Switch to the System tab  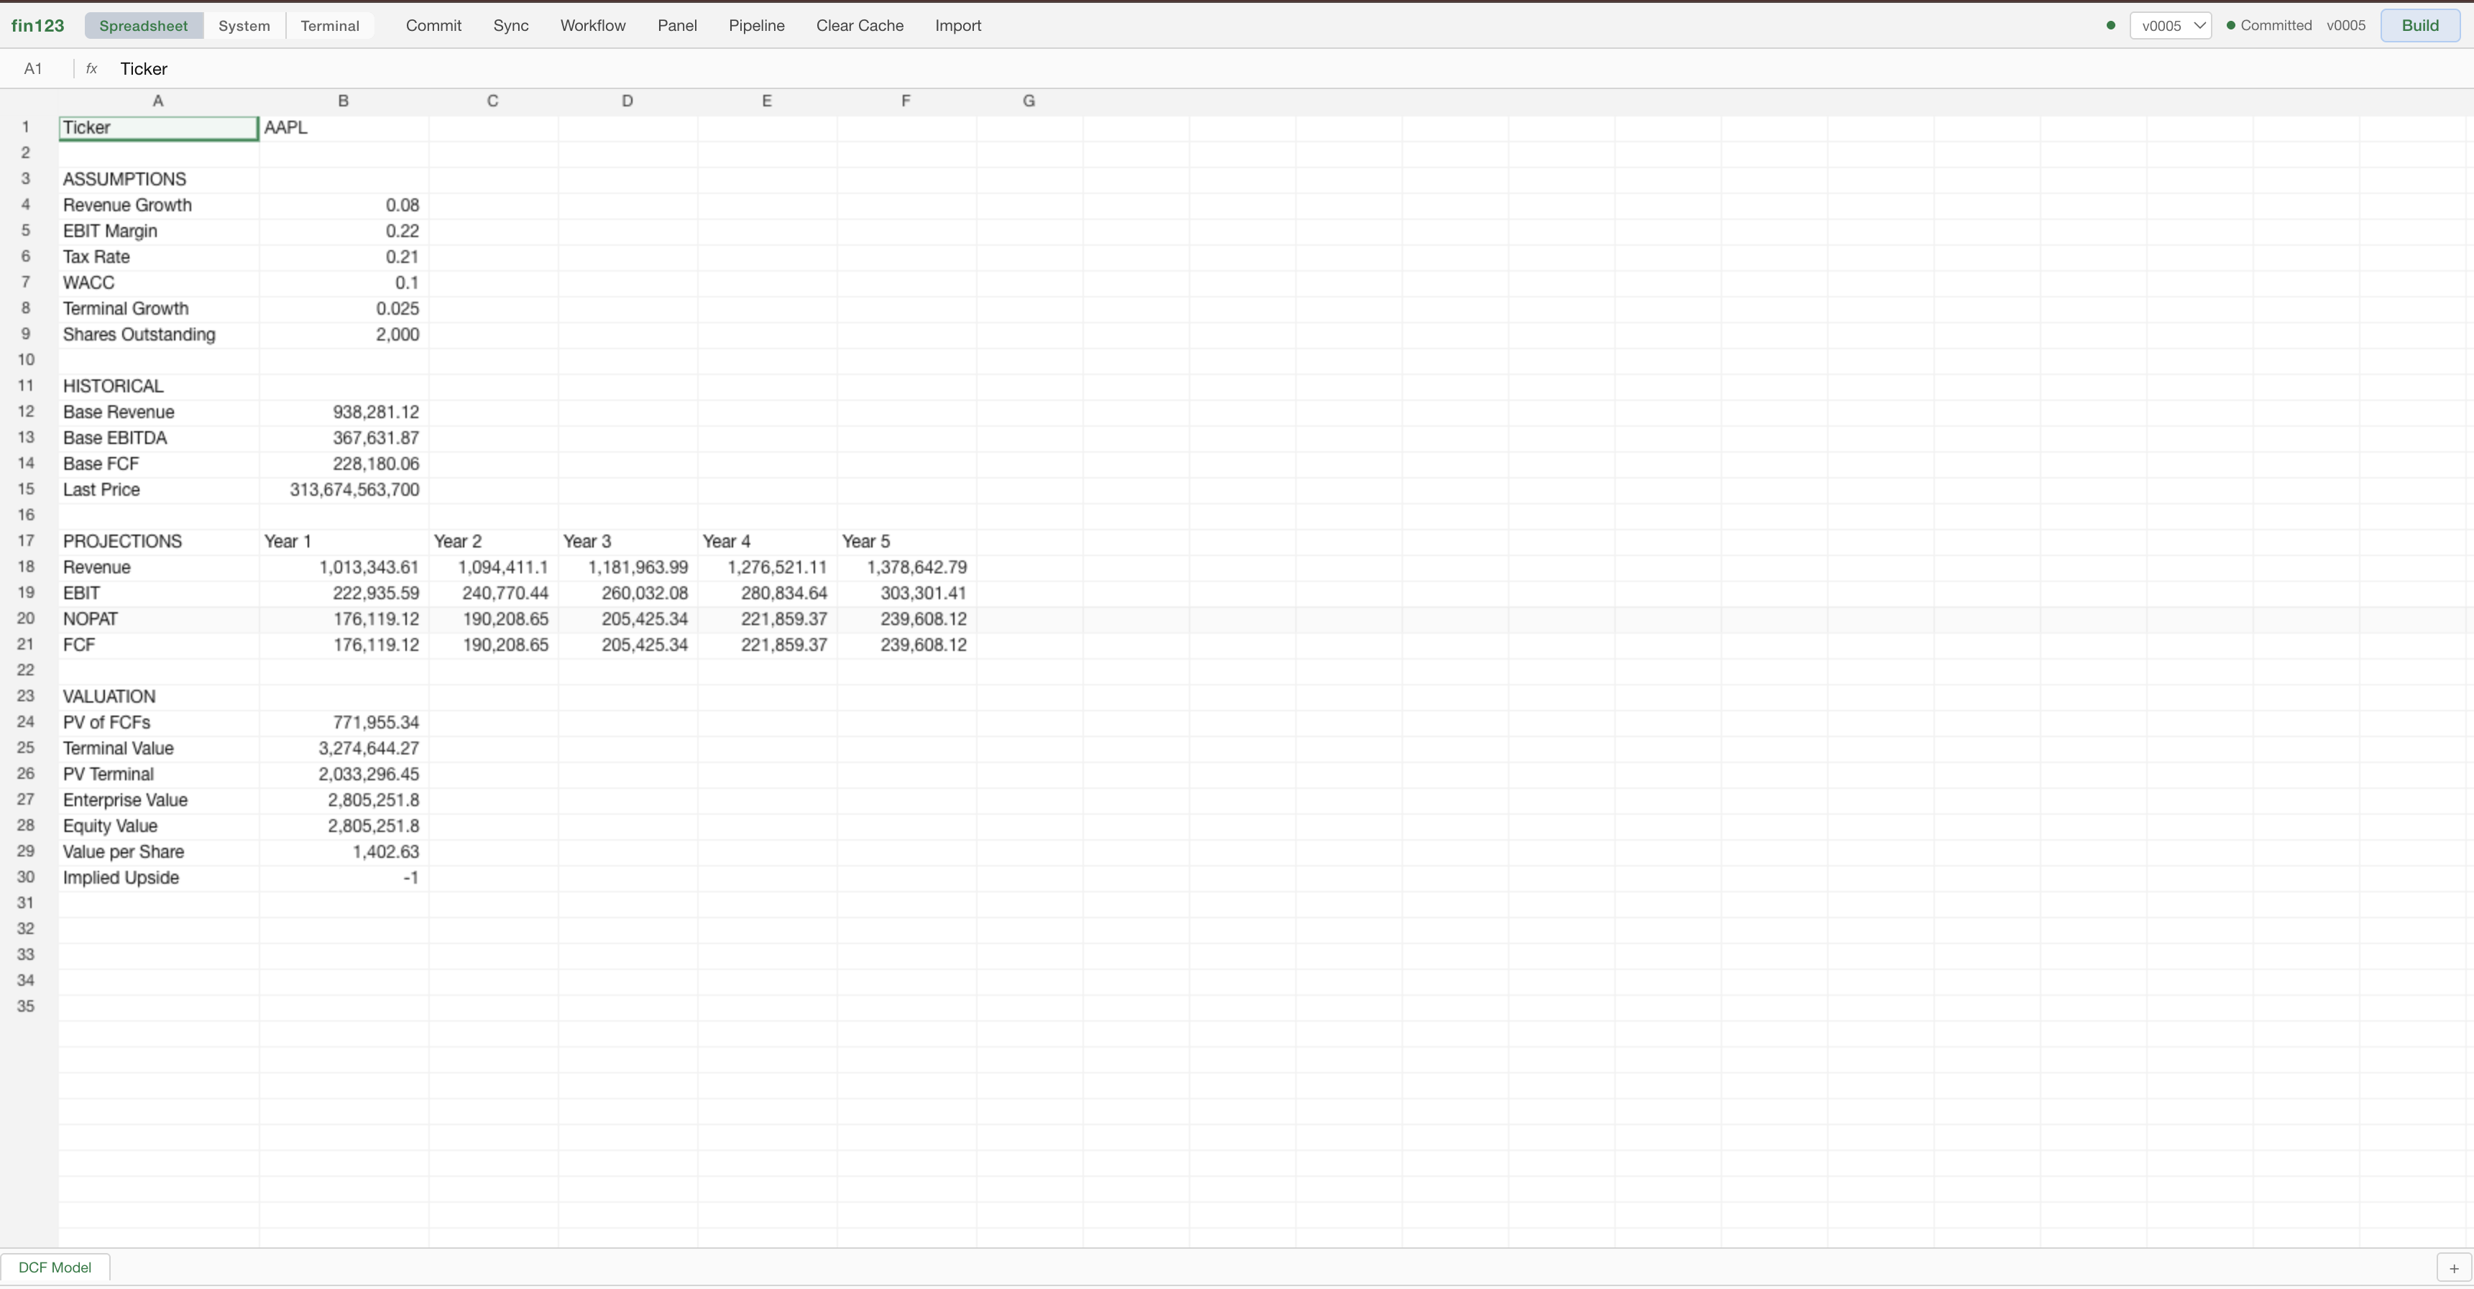click(244, 25)
